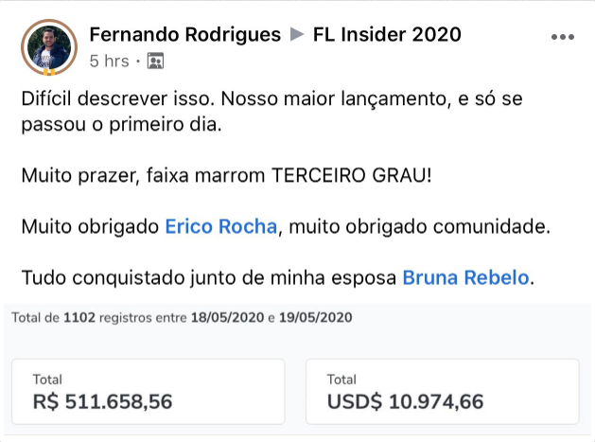Click Fernando Rodrigues' profile picture
Image resolution: width=595 pixels, height=442 pixels.
[49, 47]
